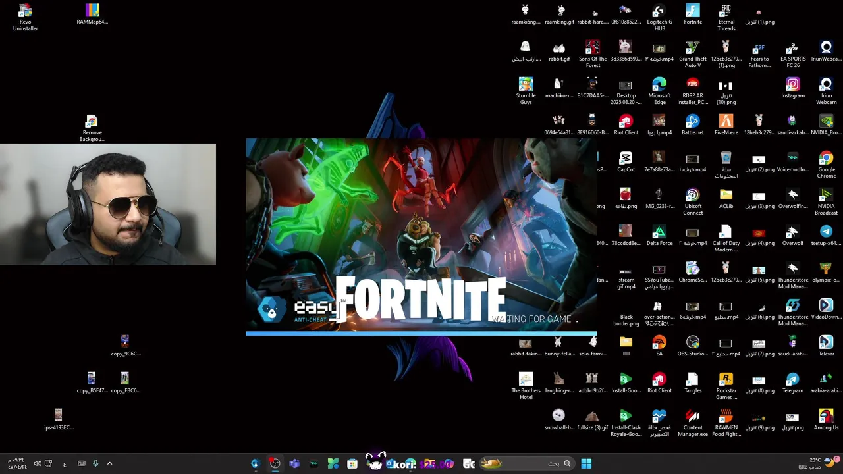843x474 pixels.
Task: Launch the Telegram desktop shortcut
Action: coord(793,383)
